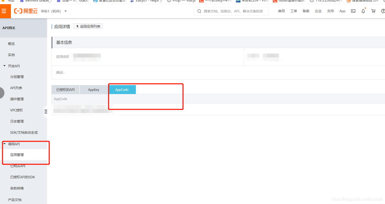Open SDK/文档自动生成 in sidebar

coord(24,132)
